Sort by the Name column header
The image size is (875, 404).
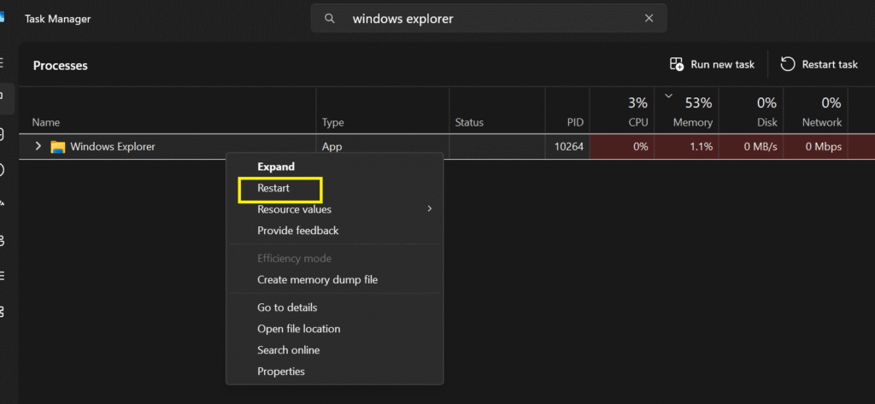click(167, 110)
